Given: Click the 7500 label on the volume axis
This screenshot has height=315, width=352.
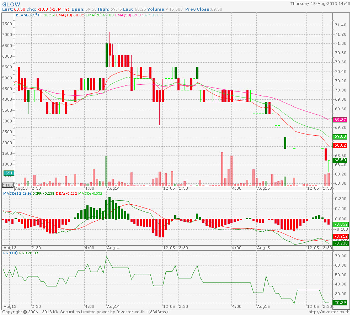Looking at the screenshot, I should pos(7,24).
